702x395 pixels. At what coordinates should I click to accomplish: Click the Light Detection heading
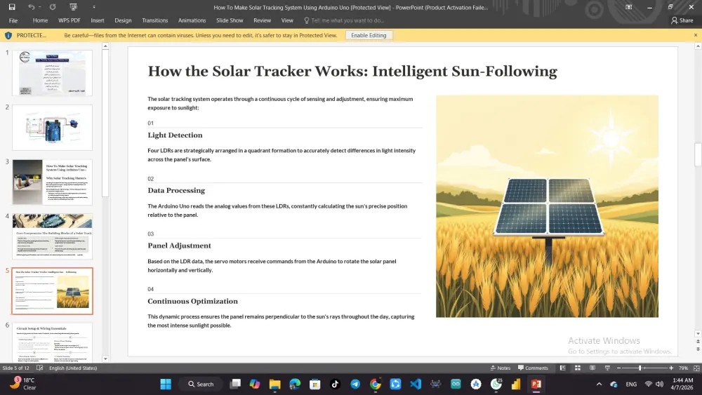pos(175,135)
